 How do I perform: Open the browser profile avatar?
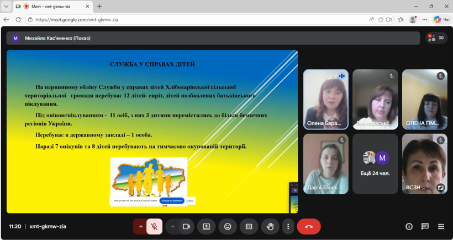tap(413, 20)
